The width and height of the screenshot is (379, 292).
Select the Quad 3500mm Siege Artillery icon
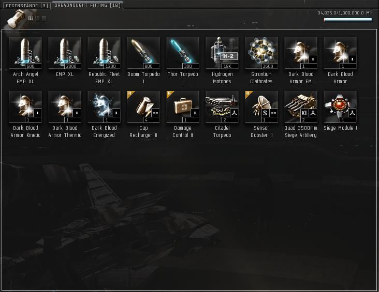click(301, 107)
